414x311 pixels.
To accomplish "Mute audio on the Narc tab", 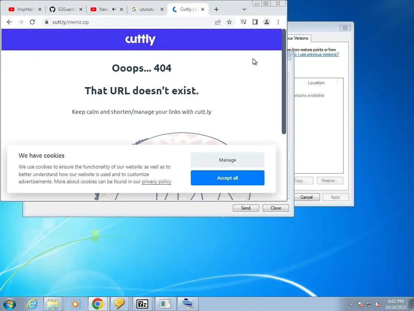I will [114, 9].
